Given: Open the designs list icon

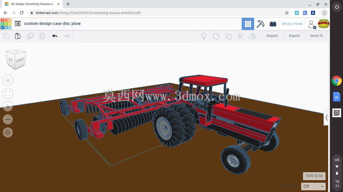Looking at the screenshot, I should click(x=18, y=24).
